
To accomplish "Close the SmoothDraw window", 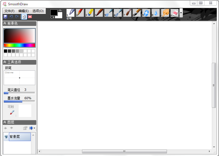I will [211, 3].
